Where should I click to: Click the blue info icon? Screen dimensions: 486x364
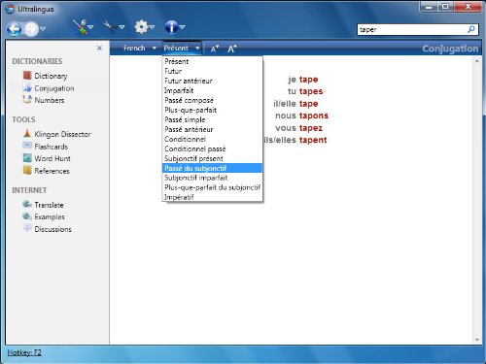click(171, 27)
